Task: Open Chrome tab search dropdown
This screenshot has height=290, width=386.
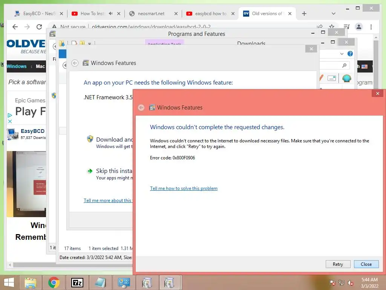Action: click(333, 14)
